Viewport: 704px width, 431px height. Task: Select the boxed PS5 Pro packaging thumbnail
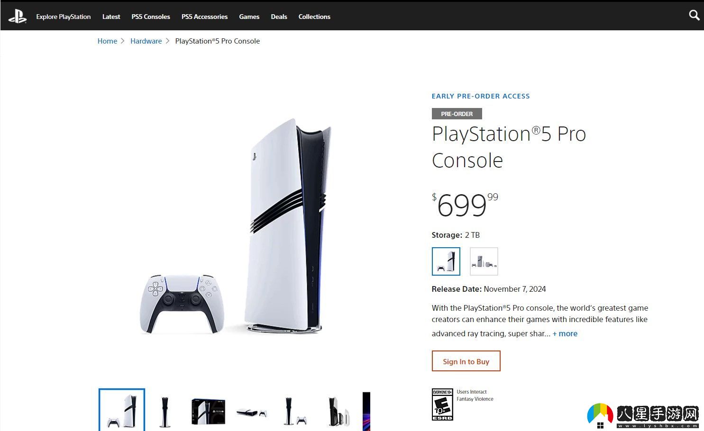pos(208,411)
